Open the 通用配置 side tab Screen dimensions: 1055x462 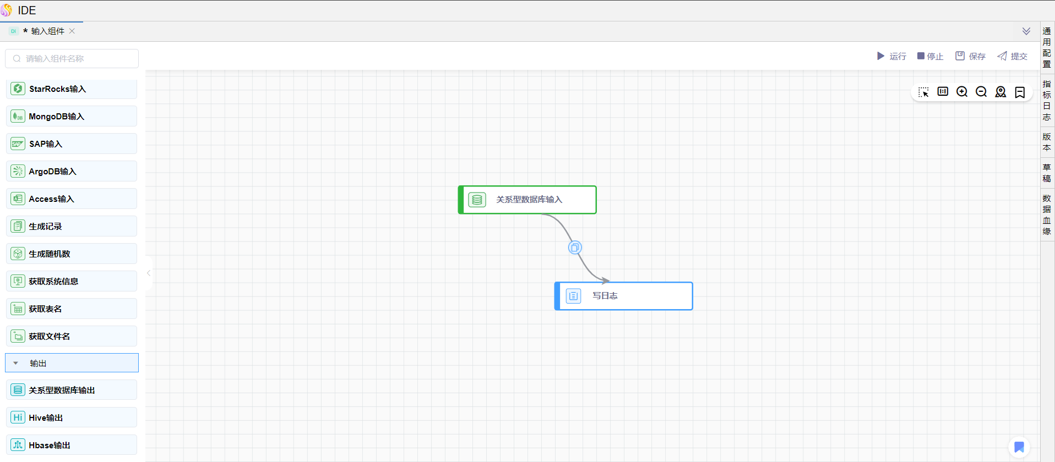pyautogui.click(x=1047, y=47)
